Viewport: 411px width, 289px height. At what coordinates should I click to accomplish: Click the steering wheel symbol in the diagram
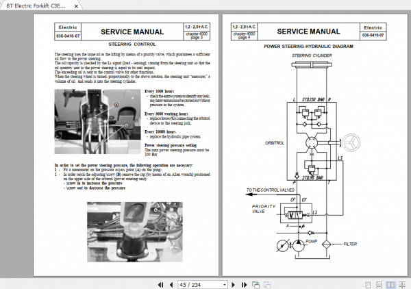click(351, 142)
